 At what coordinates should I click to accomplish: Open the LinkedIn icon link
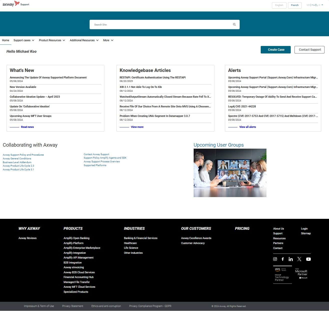click(291, 259)
